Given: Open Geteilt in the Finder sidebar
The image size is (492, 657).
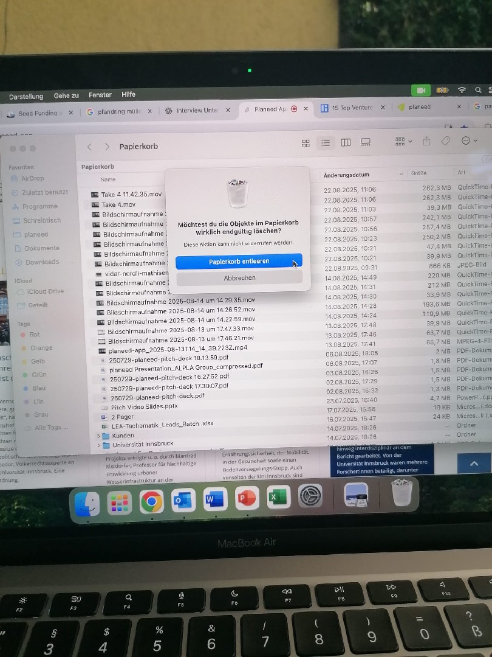Looking at the screenshot, I should pos(33,305).
